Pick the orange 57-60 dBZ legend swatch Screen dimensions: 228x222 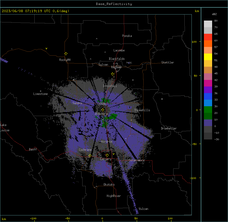click(208, 44)
